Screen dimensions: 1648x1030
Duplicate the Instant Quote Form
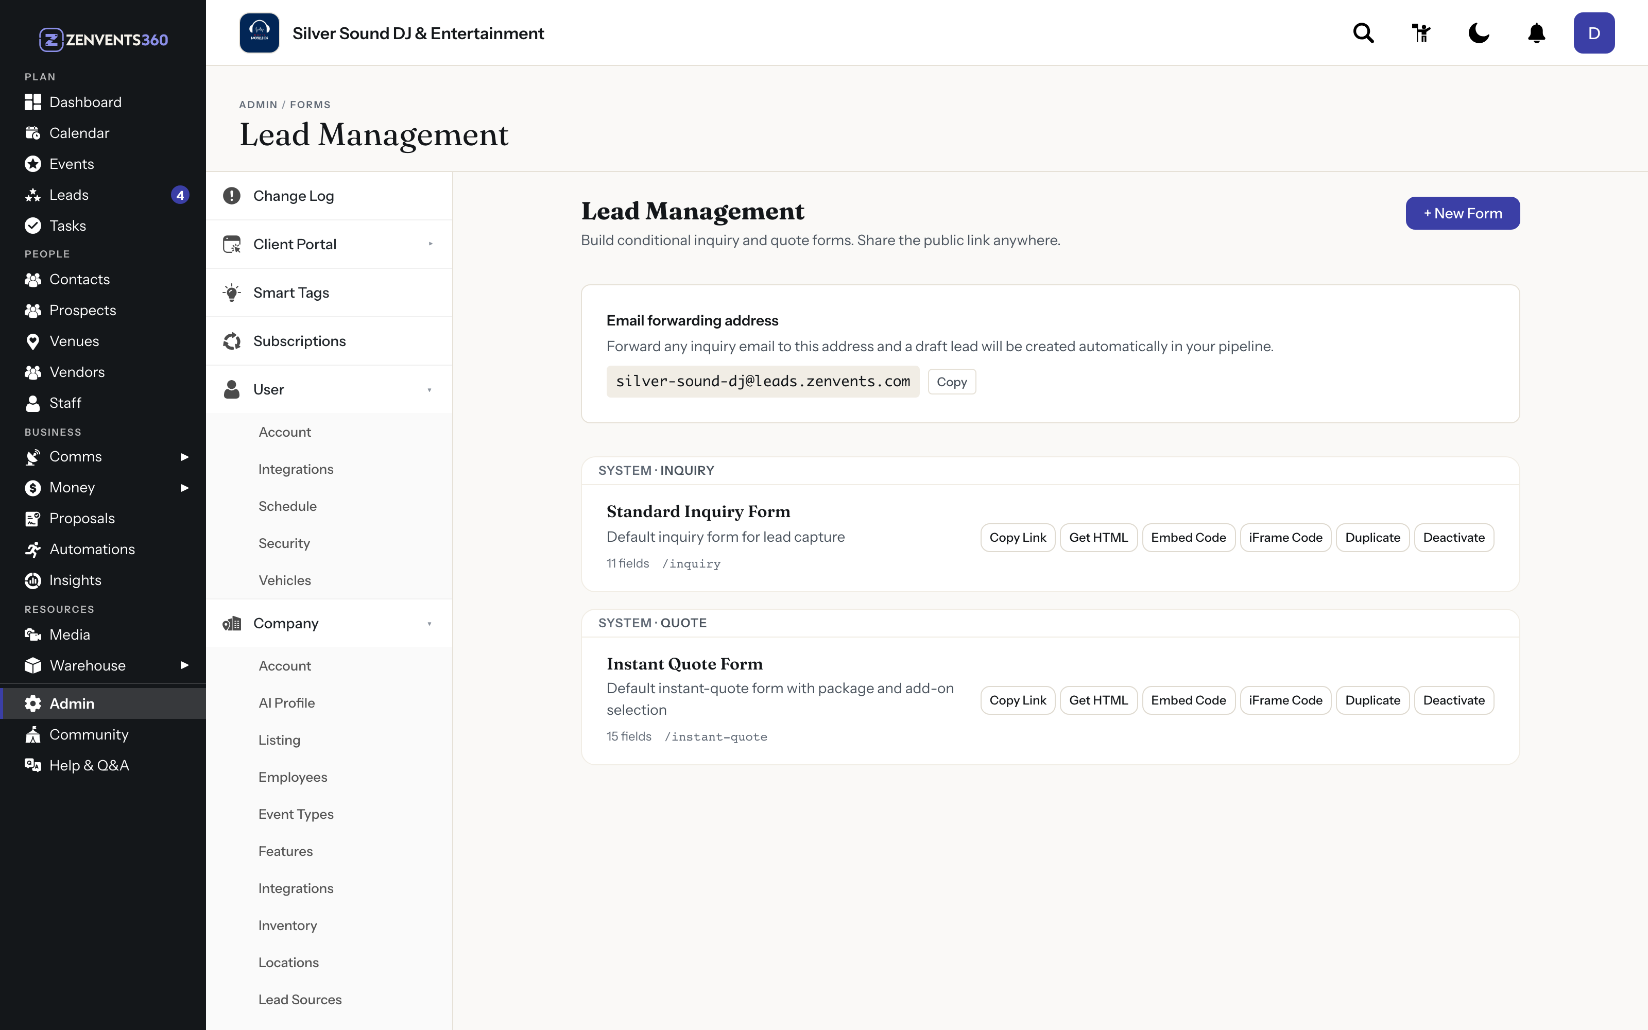click(x=1372, y=700)
